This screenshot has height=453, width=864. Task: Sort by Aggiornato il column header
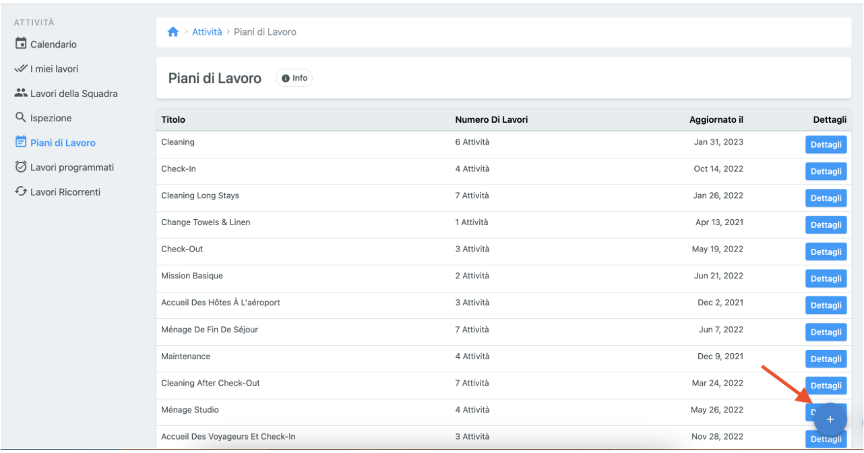[716, 120]
